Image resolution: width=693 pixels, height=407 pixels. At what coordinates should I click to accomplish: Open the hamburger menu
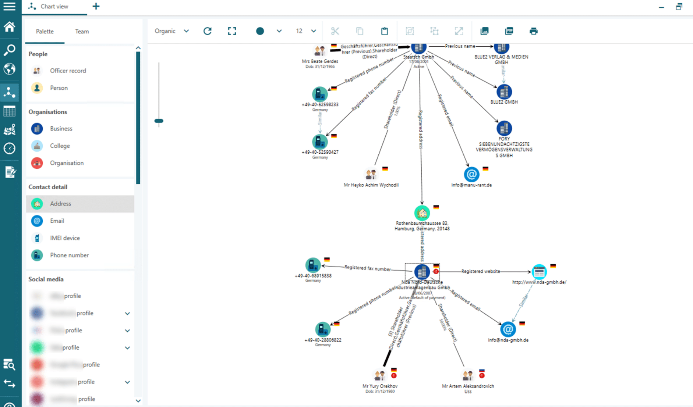click(x=10, y=7)
